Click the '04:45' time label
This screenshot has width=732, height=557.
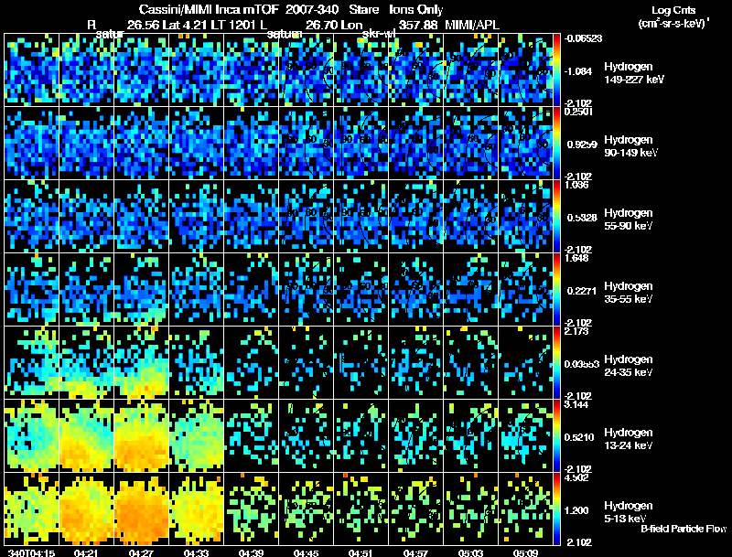pos(306,553)
